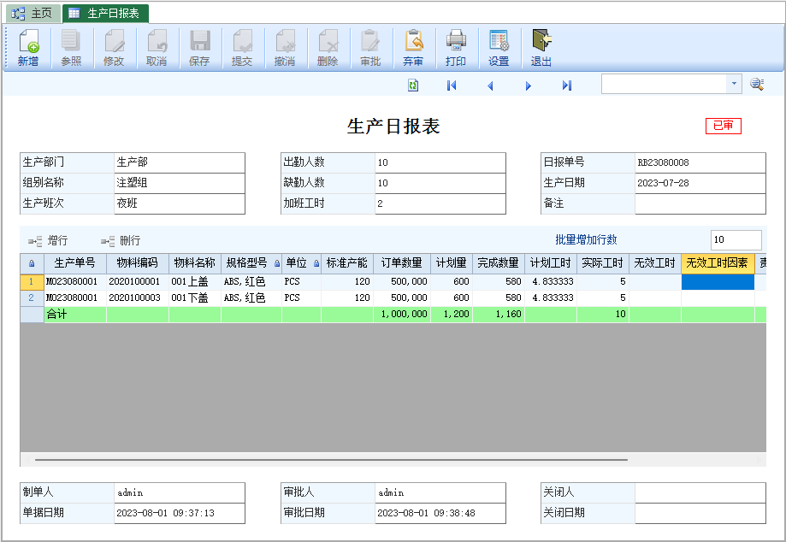Screen dimensions: 786x542
Task: Click the search magnifier icon
Action: point(757,84)
